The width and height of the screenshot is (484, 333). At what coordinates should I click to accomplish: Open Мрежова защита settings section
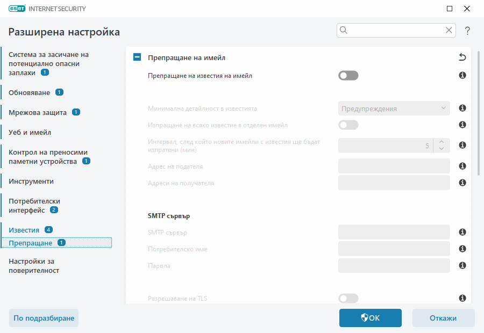point(38,112)
